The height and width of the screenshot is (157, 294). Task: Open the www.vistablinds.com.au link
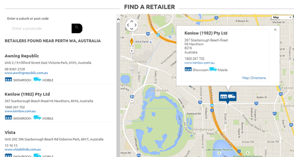(x=23, y=149)
